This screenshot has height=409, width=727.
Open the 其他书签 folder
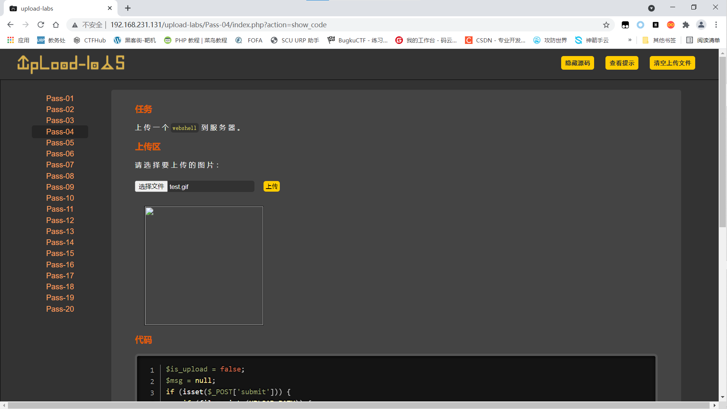[x=659, y=40]
